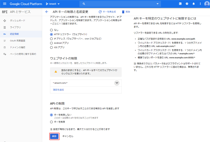The image size is (210, 142).
Task: Click the 削除 delete button
Action: pyautogui.click(x=126, y=12)
